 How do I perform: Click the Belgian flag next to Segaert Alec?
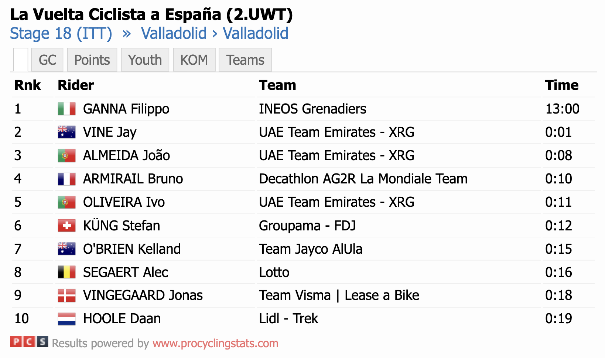coord(67,272)
